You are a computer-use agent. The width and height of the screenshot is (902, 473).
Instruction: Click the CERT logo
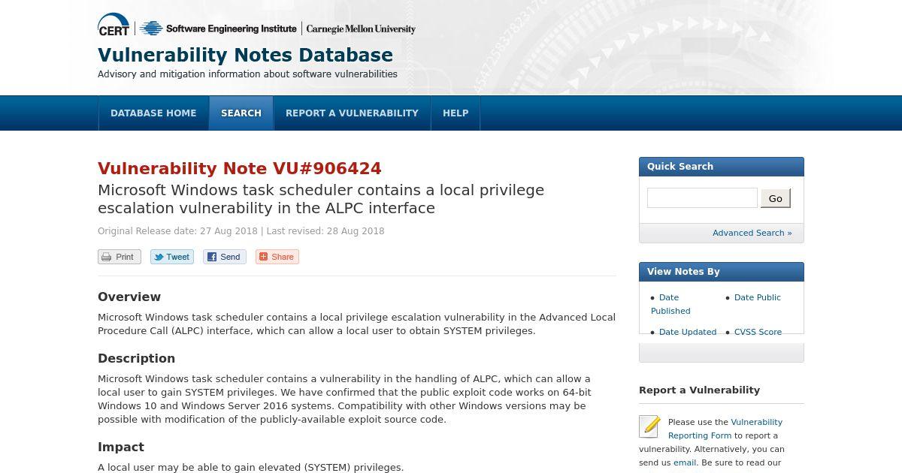click(114, 25)
